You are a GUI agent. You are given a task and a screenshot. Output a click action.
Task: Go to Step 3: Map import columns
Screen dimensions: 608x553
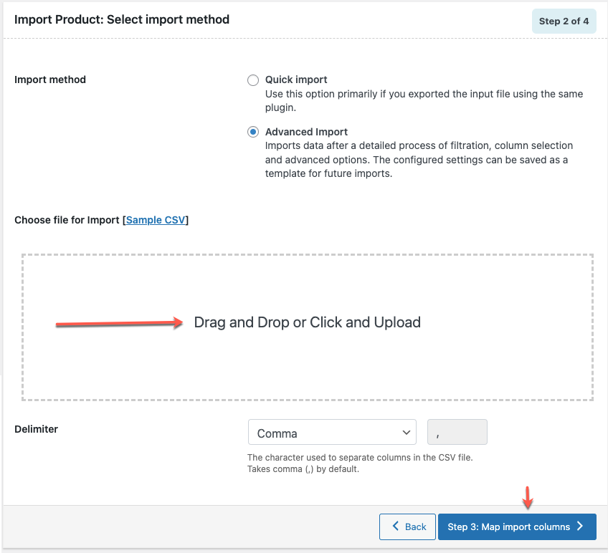[508, 526]
